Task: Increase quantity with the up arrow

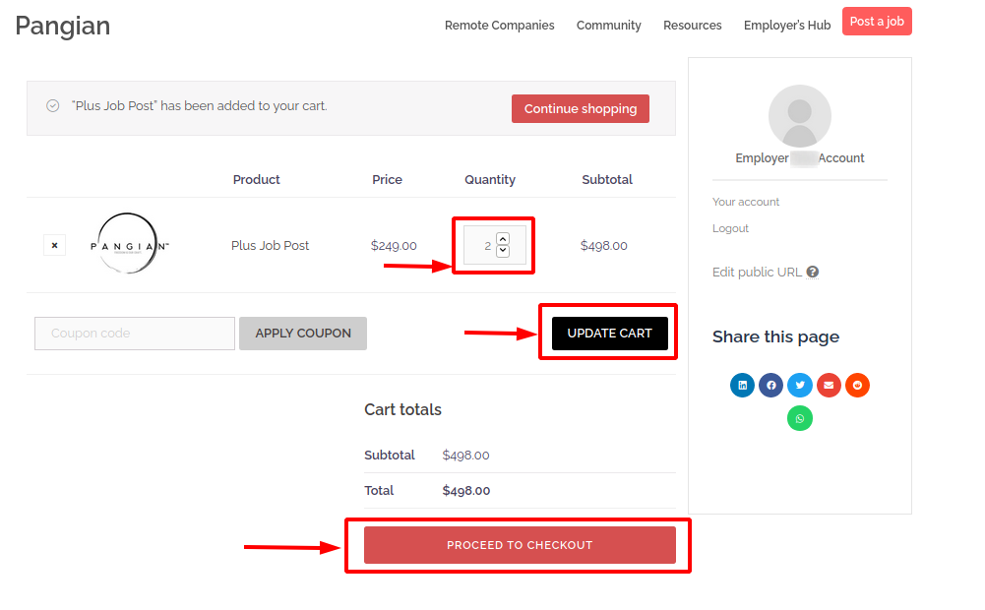Action: tap(503, 239)
